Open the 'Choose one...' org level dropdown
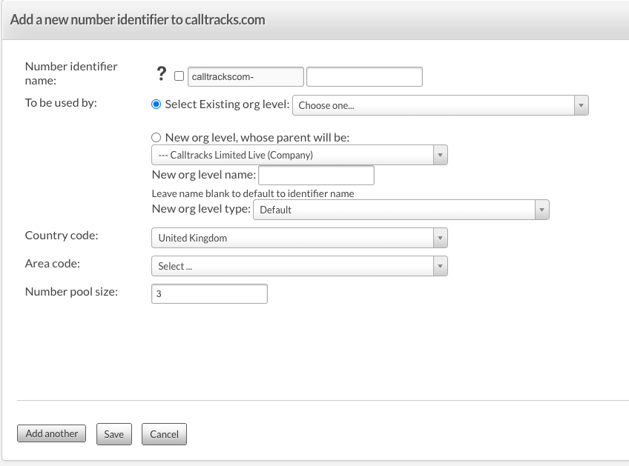 tap(441, 105)
